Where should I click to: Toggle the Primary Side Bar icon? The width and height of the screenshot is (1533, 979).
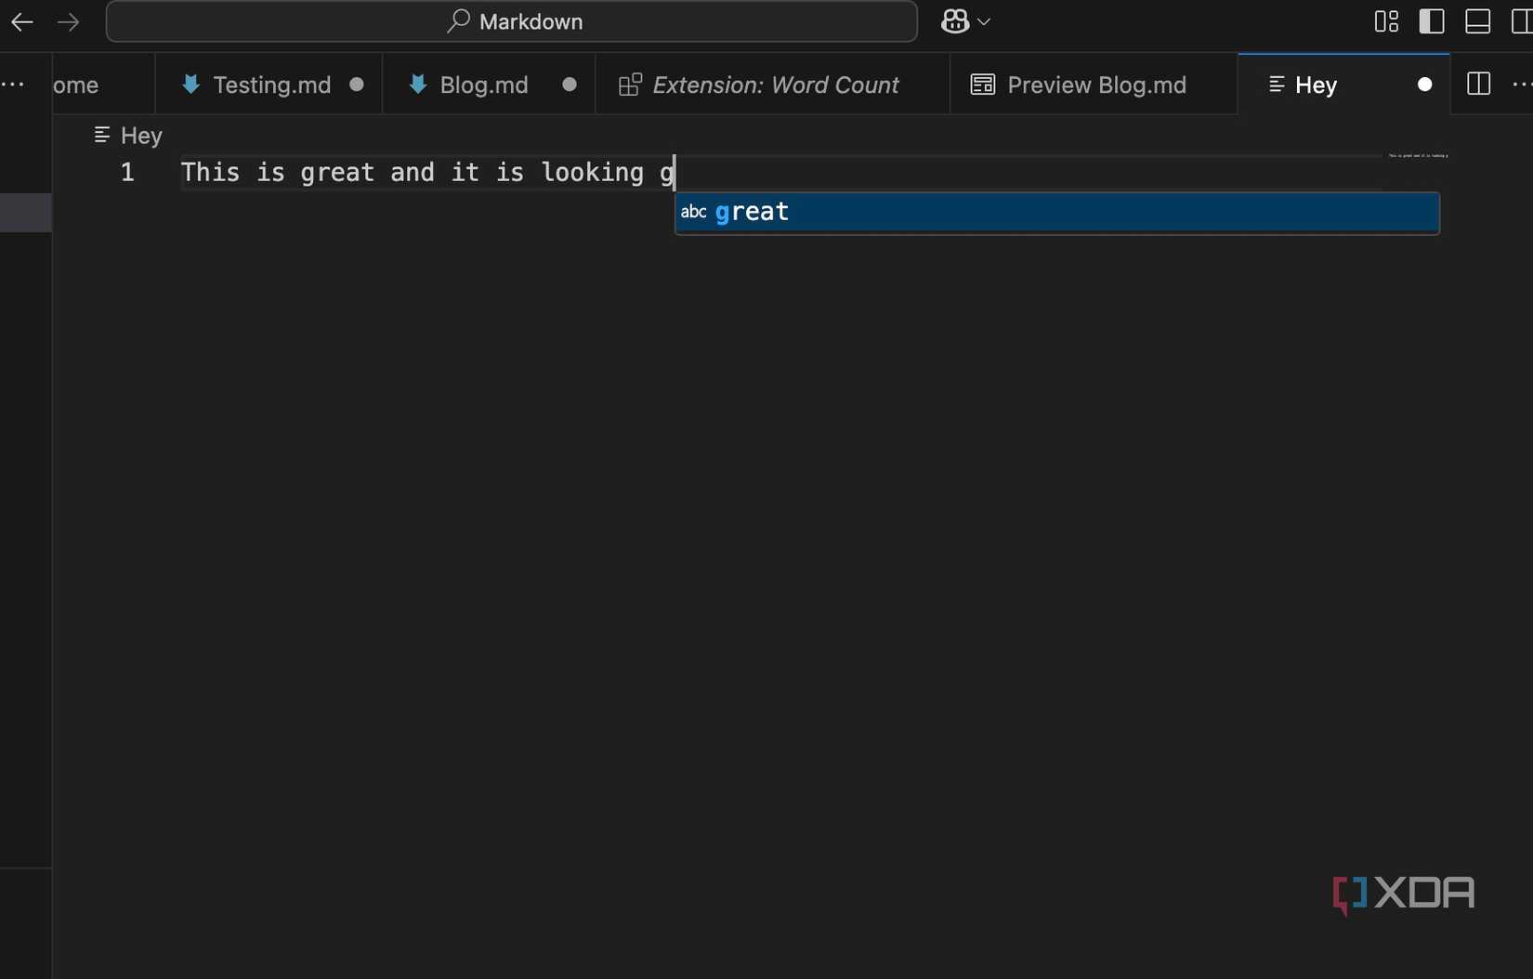(x=1432, y=21)
